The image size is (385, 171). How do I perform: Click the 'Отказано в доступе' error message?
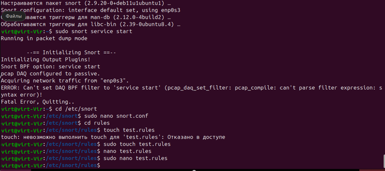[x=195, y=137]
